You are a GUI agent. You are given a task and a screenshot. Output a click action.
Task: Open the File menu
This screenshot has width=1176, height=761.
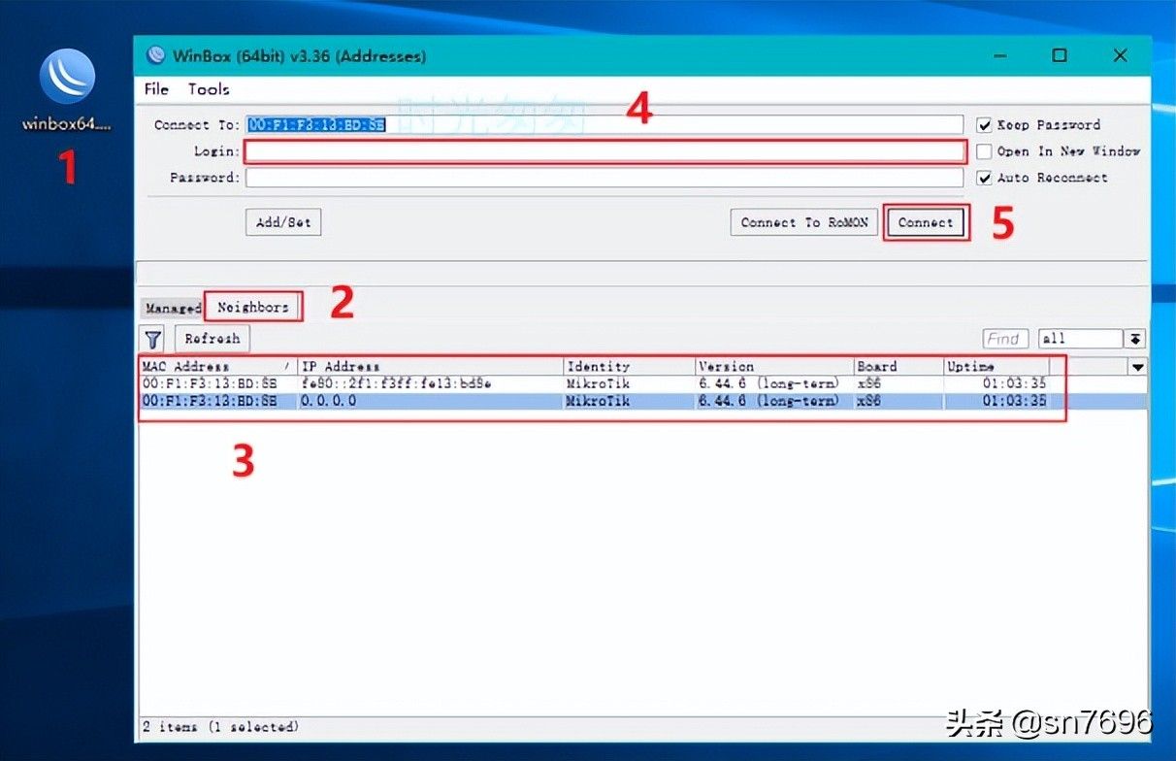(x=156, y=89)
